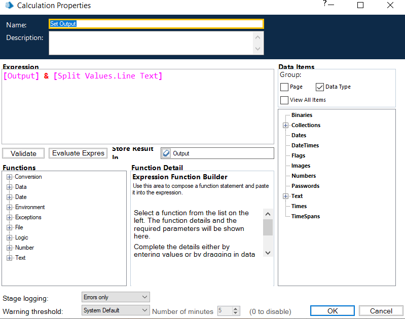405x319 pixels.
Task: Expand the Text data items node
Action: tap(285, 196)
